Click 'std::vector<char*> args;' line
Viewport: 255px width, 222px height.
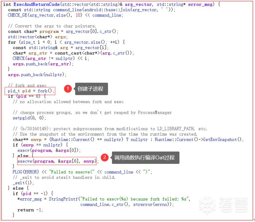coord(38,37)
